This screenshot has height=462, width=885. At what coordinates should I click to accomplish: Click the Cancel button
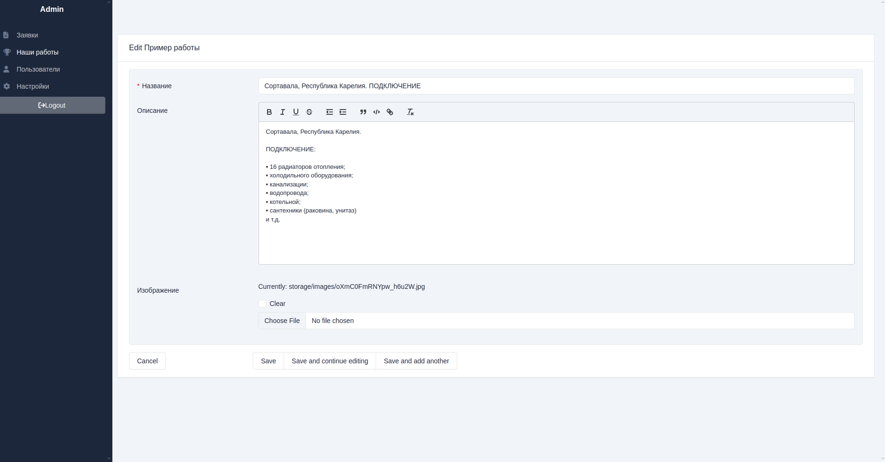[x=147, y=361]
